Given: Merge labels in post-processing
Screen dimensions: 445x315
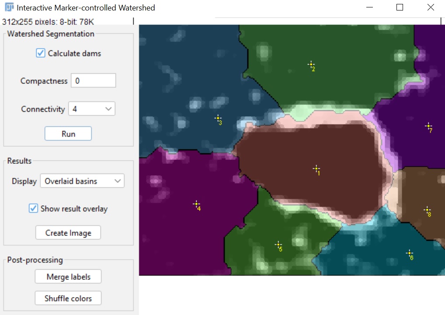Looking at the screenshot, I should coord(68,276).
